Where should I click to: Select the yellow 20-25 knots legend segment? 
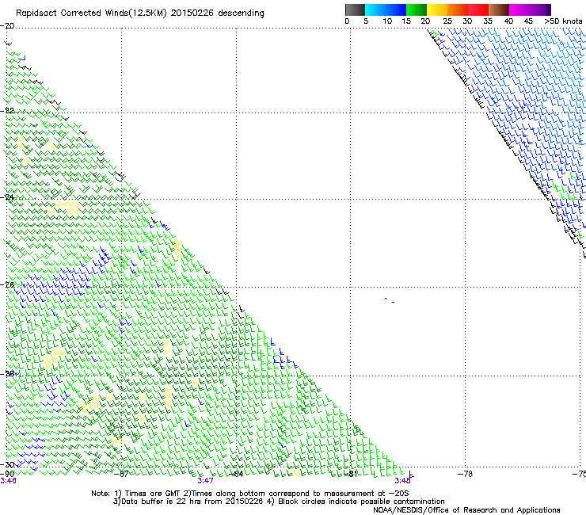437,10
